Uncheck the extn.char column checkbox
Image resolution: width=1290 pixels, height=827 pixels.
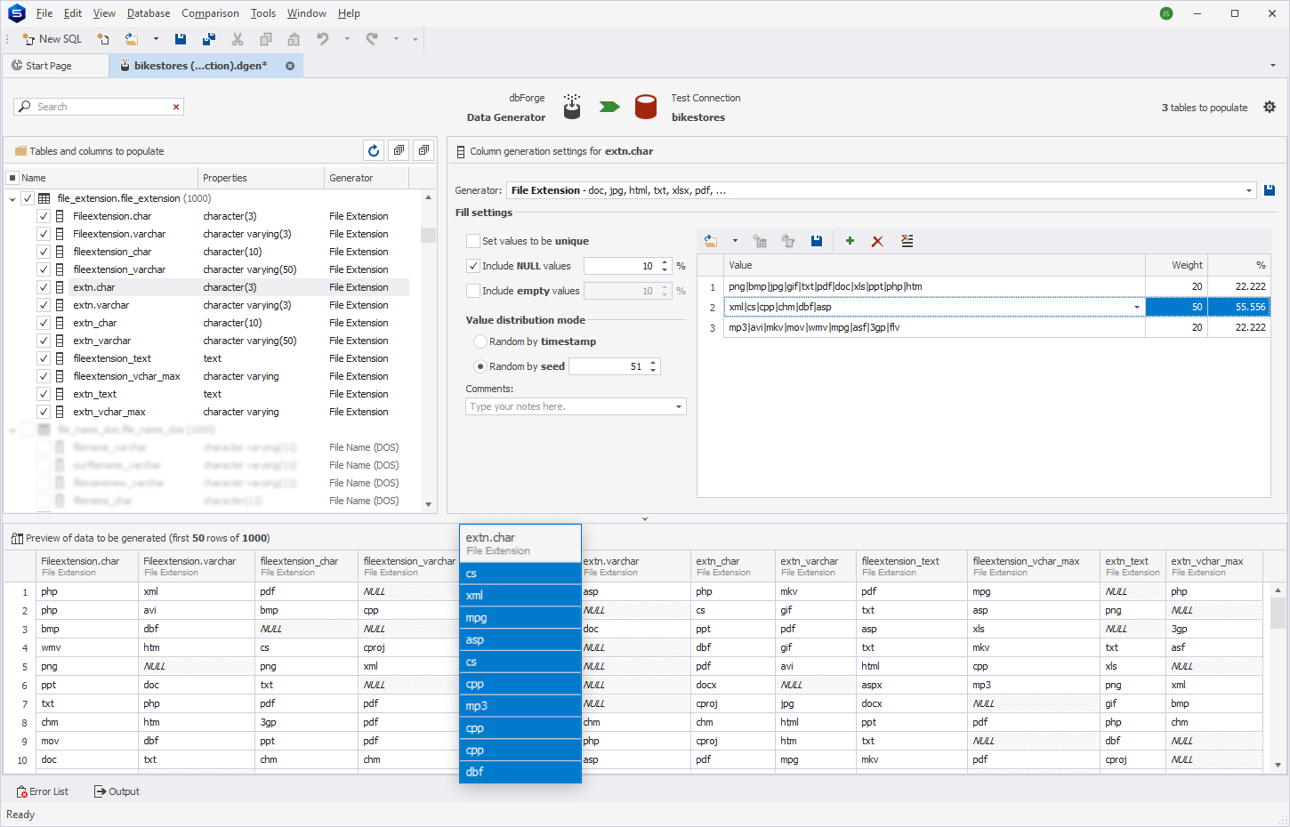coord(43,287)
